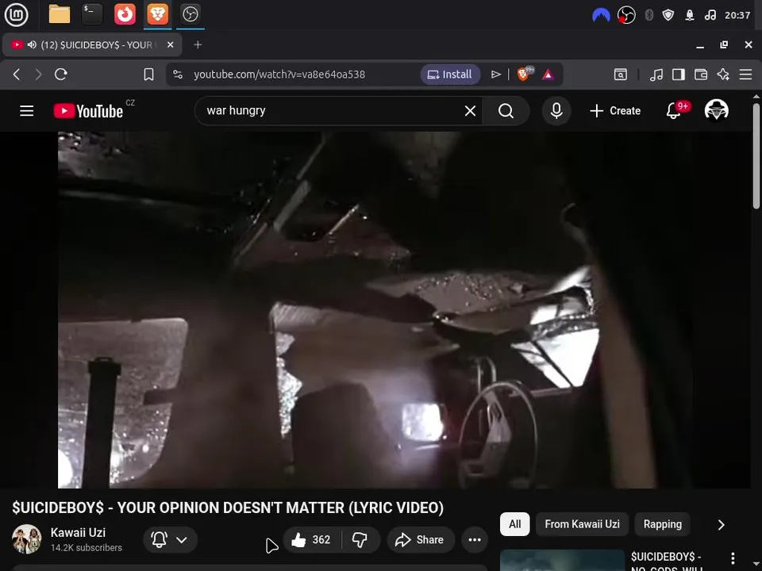The image size is (762, 571).
Task: Select the From Kawaii Uzi chip
Action: [x=582, y=524]
